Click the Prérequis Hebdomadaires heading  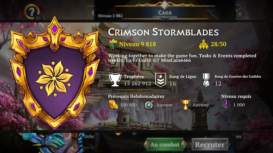tap(136, 97)
